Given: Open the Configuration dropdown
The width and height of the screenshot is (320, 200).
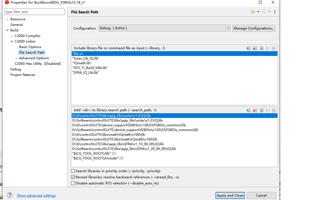Looking at the screenshot, I should coord(164,28).
